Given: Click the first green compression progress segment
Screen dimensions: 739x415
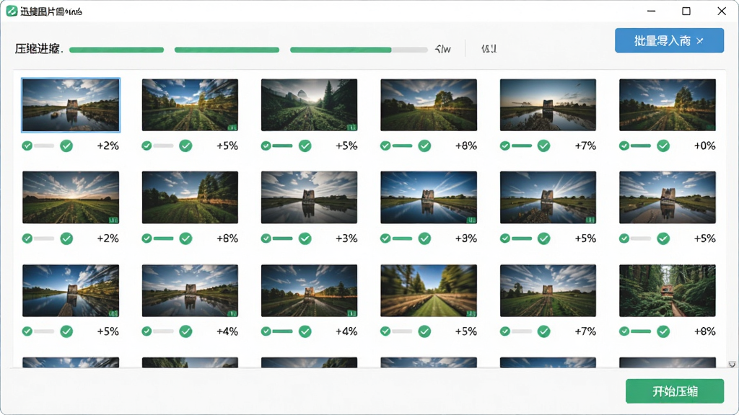Looking at the screenshot, I should click(116, 50).
